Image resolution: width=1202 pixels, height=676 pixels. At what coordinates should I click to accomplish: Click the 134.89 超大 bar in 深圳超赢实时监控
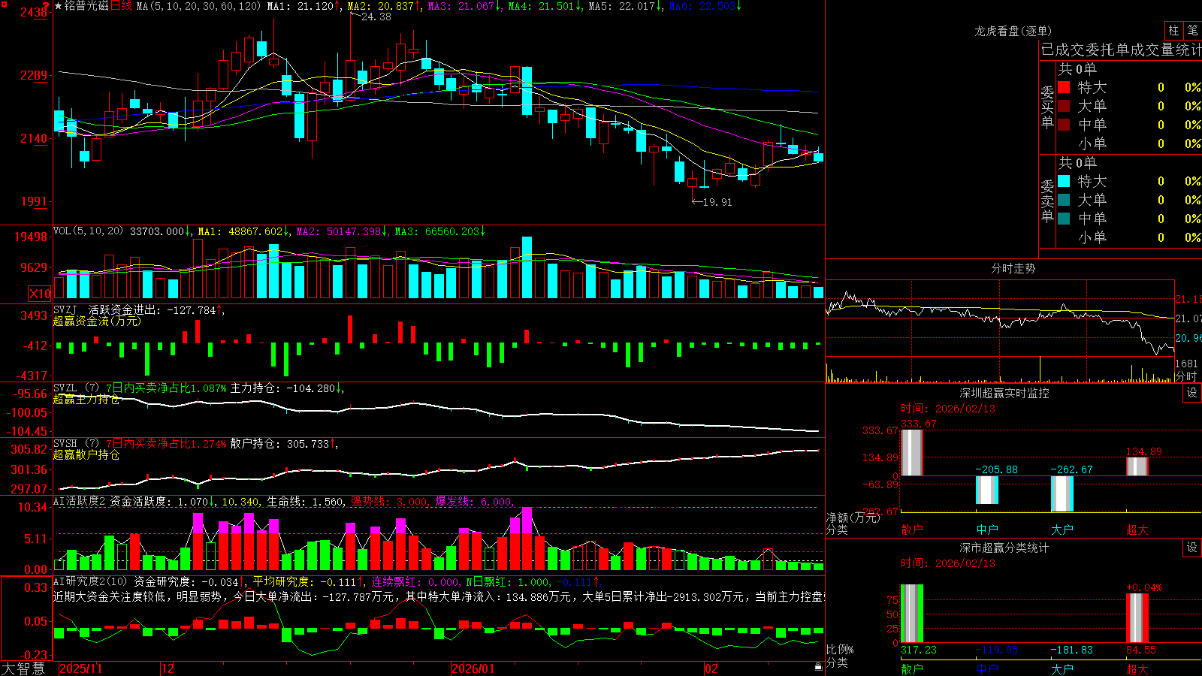coord(1137,466)
